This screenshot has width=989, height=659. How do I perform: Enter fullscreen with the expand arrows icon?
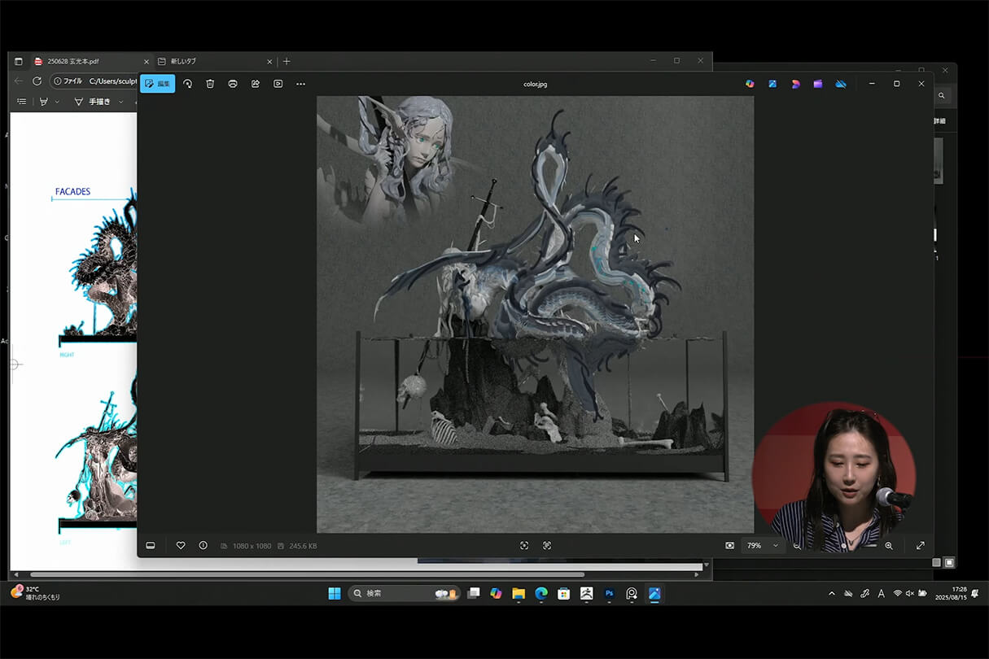(x=921, y=545)
